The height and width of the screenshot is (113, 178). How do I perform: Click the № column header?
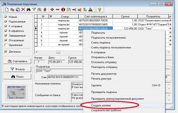(43, 17)
